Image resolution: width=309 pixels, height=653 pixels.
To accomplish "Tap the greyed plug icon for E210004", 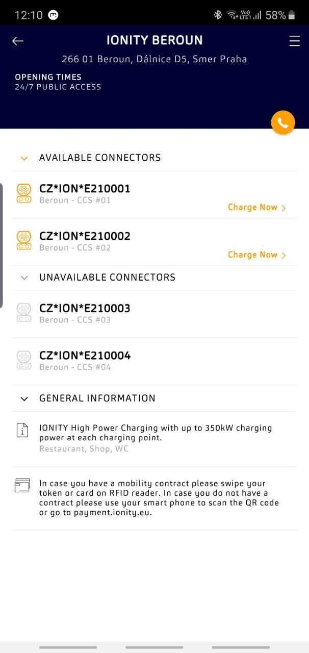I will (x=24, y=360).
